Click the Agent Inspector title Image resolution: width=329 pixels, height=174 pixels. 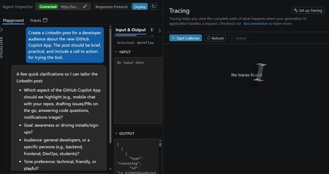coord(18,7)
